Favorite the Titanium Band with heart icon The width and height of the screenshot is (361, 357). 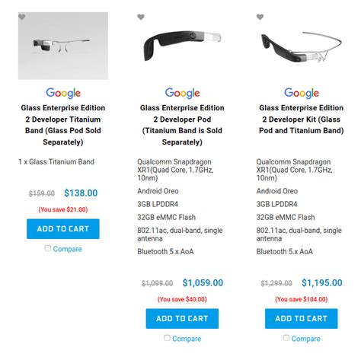[x=22, y=17]
